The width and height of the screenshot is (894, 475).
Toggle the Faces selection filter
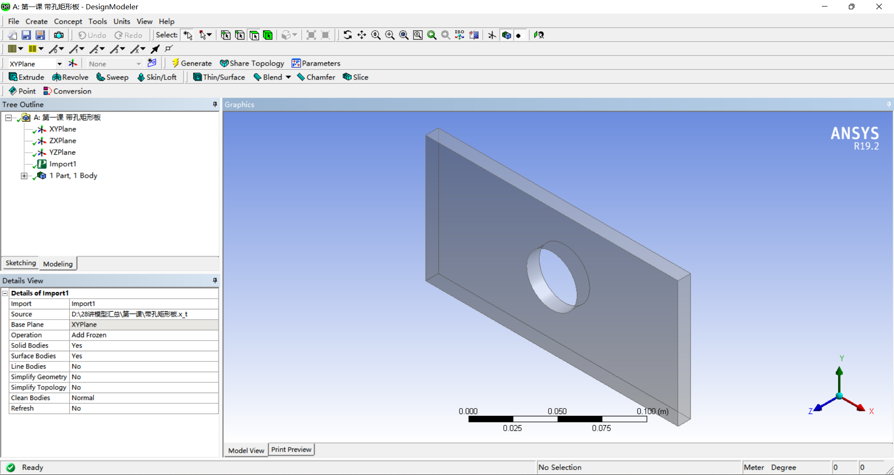pyautogui.click(x=254, y=35)
